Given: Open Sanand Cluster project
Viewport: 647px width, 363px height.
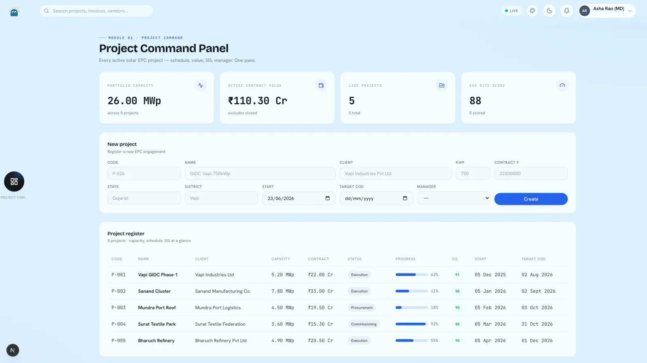Looking at the screenshot, I should tap(154, 291).
